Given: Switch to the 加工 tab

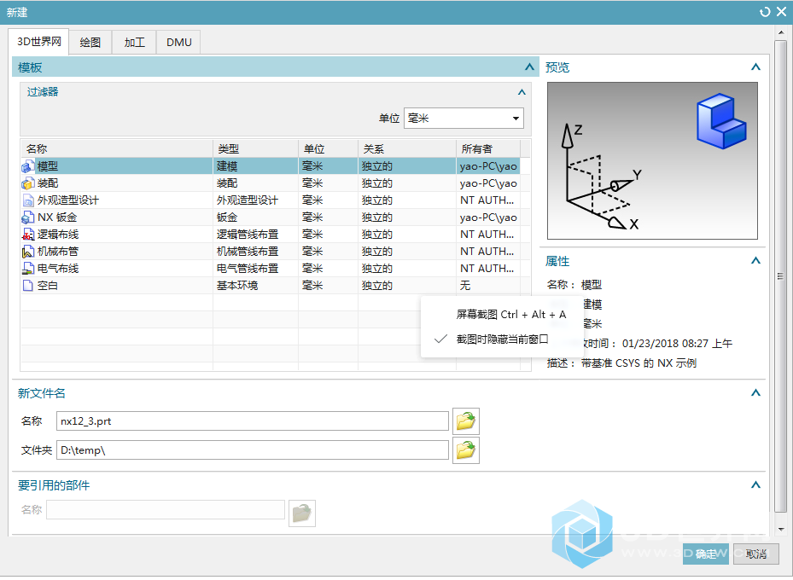Looking at the screenshot, I should coord(135,43).
